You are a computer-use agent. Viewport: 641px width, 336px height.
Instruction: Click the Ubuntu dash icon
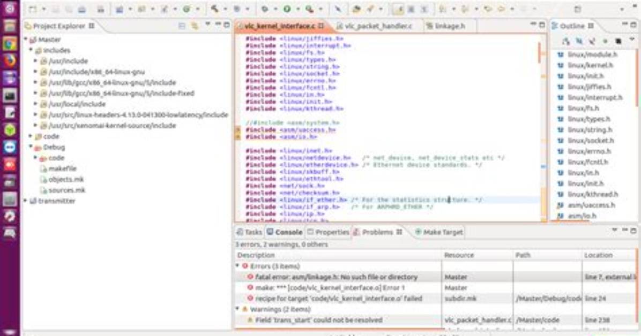(10, 9)
